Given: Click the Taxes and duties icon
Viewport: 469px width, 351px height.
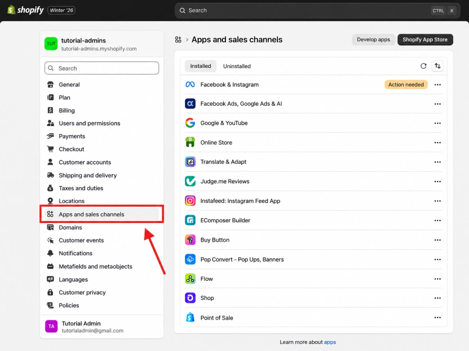Looking at the screenshot, I should (x=50, y=188).
